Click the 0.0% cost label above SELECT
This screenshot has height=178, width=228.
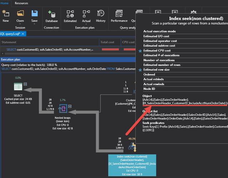[18, 78]
